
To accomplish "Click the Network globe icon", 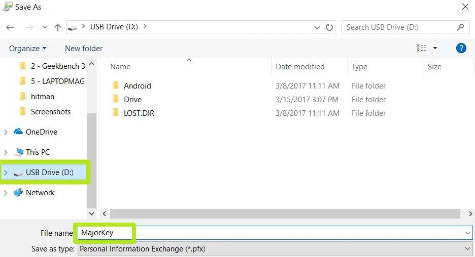I will pyautogui.click(x=18, y=192).
